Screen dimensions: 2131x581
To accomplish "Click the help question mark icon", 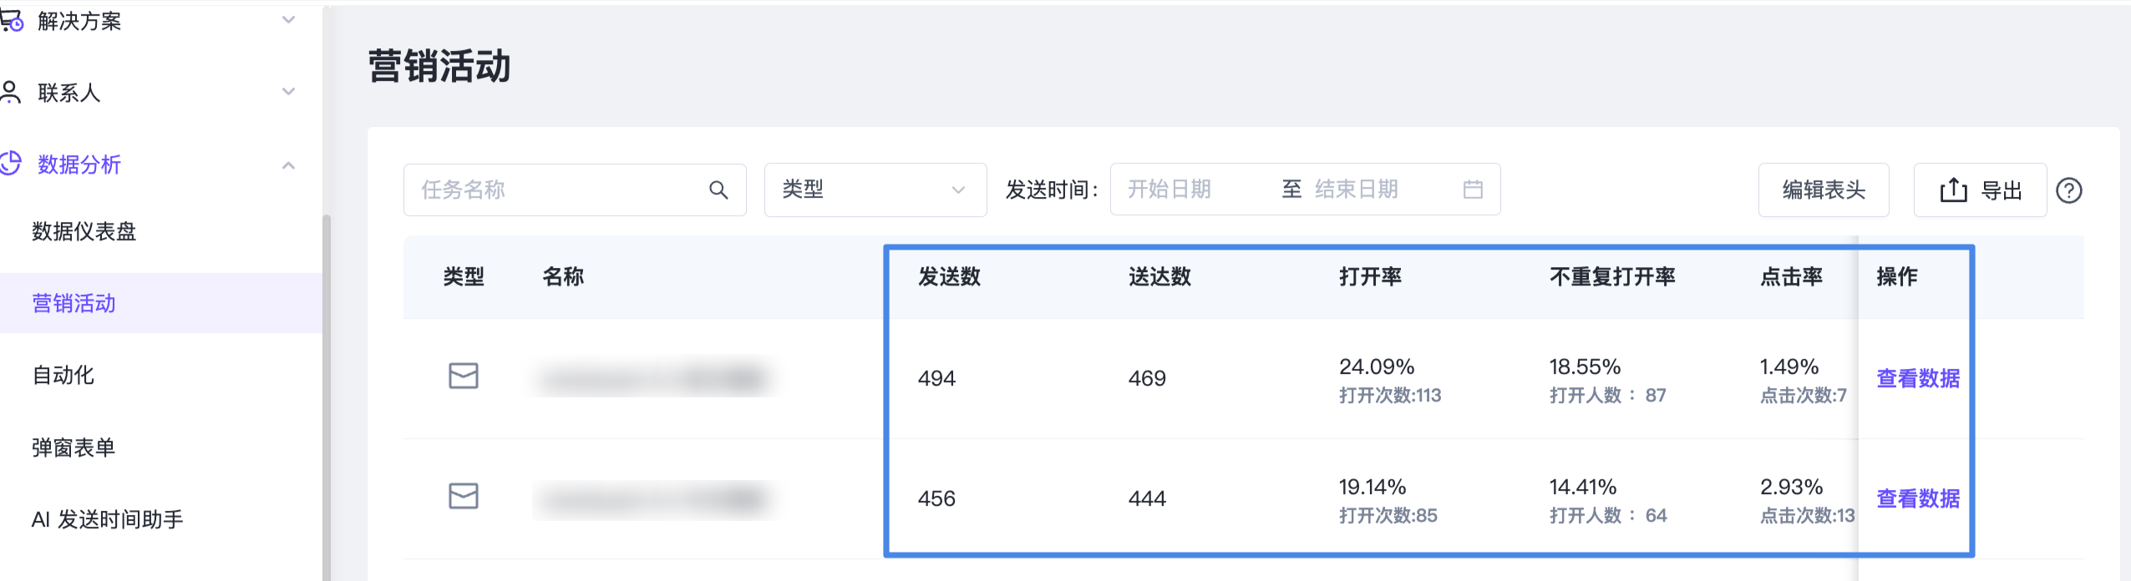I will (2068, 191).
